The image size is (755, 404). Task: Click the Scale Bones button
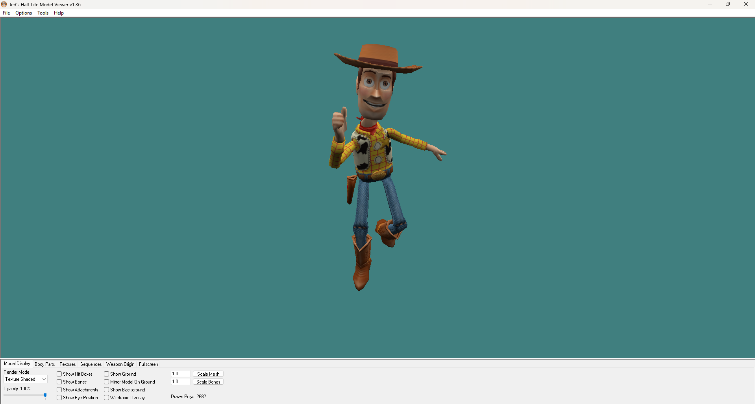(x=208, y=382)
